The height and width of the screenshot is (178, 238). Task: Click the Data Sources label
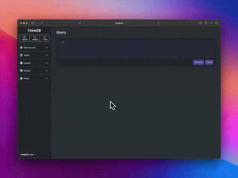30,48
